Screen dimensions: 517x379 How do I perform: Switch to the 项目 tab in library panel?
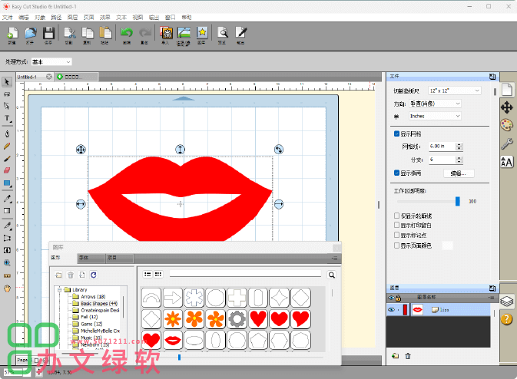pyautogui.click(x=119, y=258)
